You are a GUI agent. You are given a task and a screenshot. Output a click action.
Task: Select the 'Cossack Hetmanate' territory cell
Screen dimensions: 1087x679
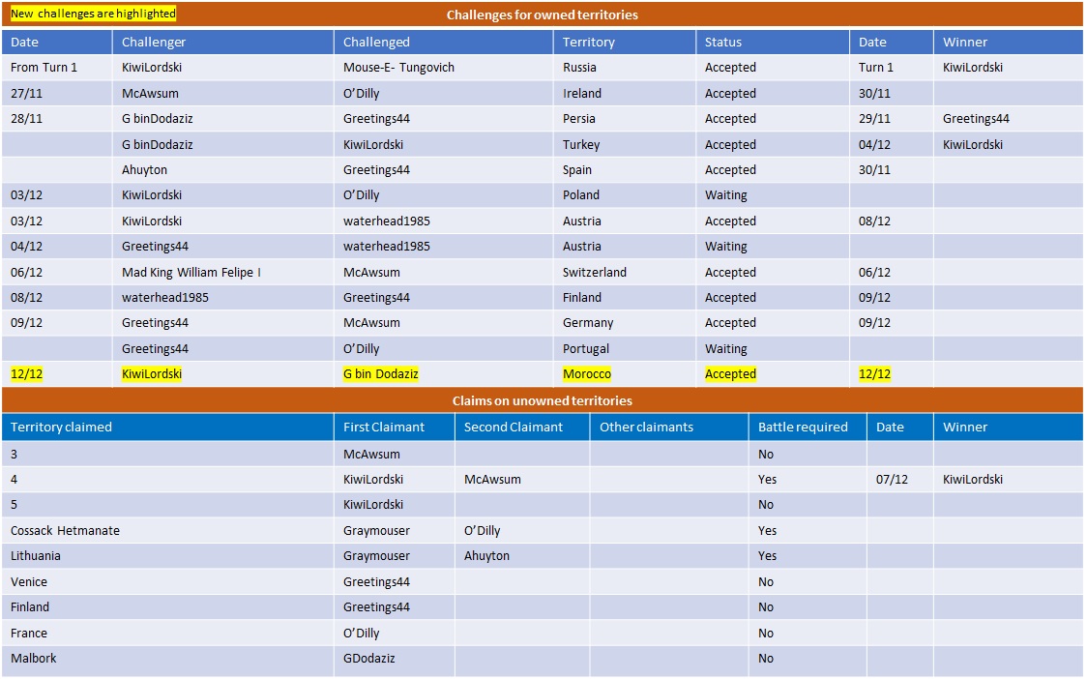pos(65,531)
